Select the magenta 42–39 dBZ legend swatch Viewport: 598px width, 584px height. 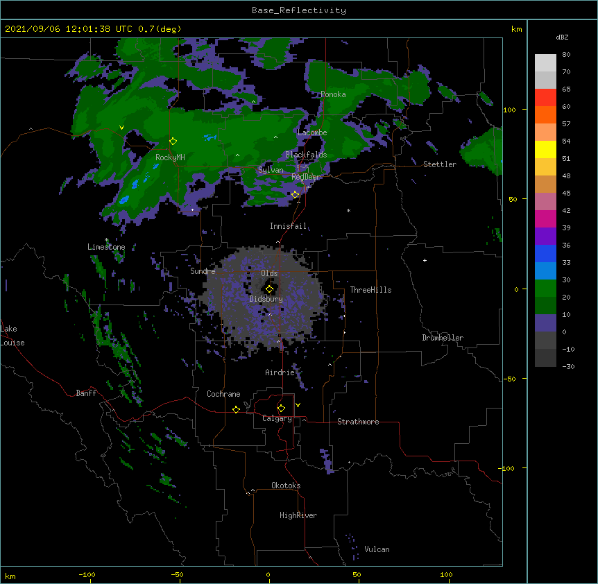coord(545,218)
